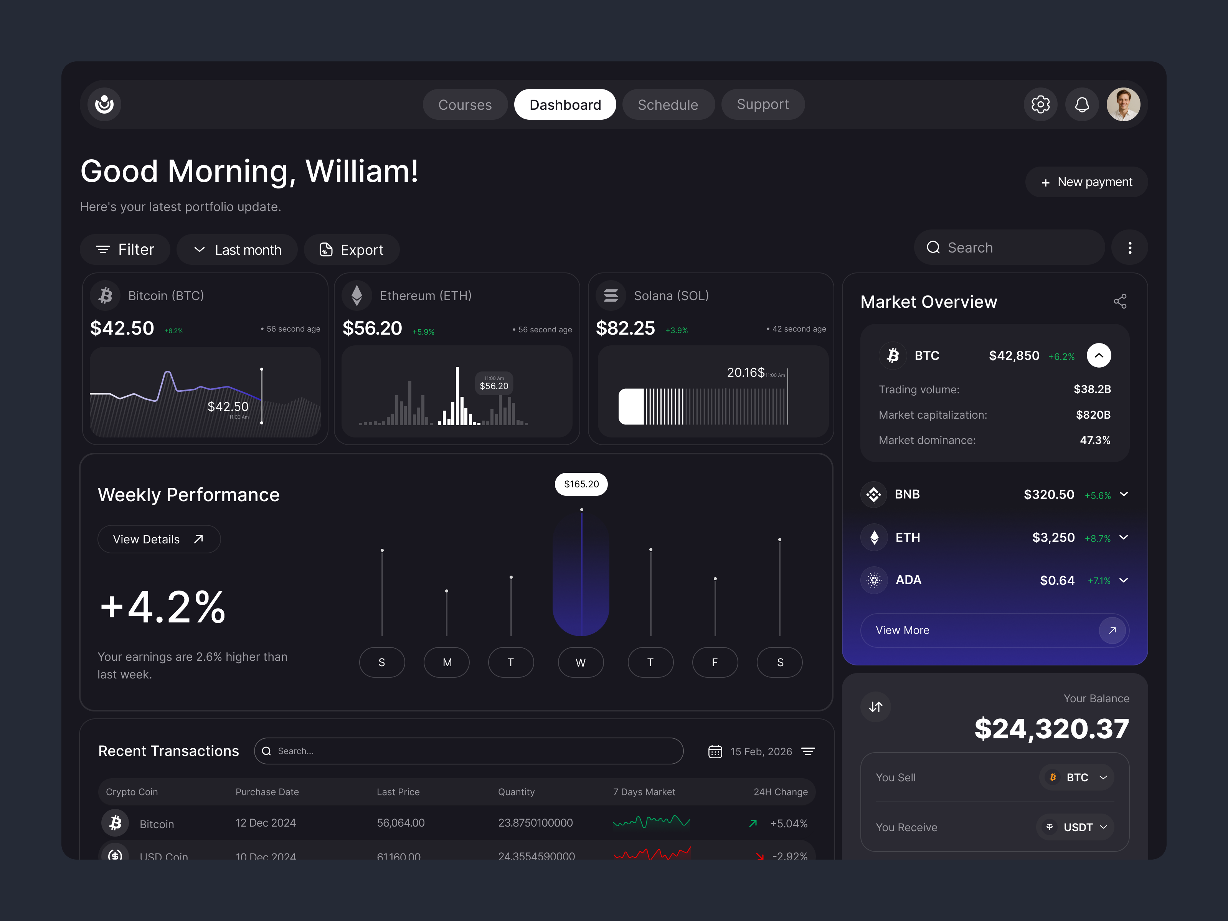Click the $165.20 tooltip label
Screen dimensions: 1228x921
(581, 484)
